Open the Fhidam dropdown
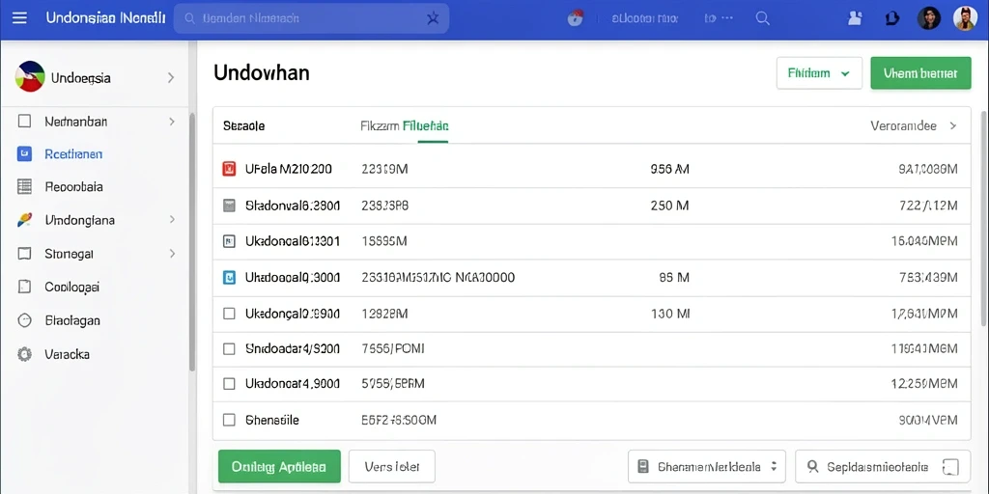Viewport: 989px width, 494px height. click(819, 73)
